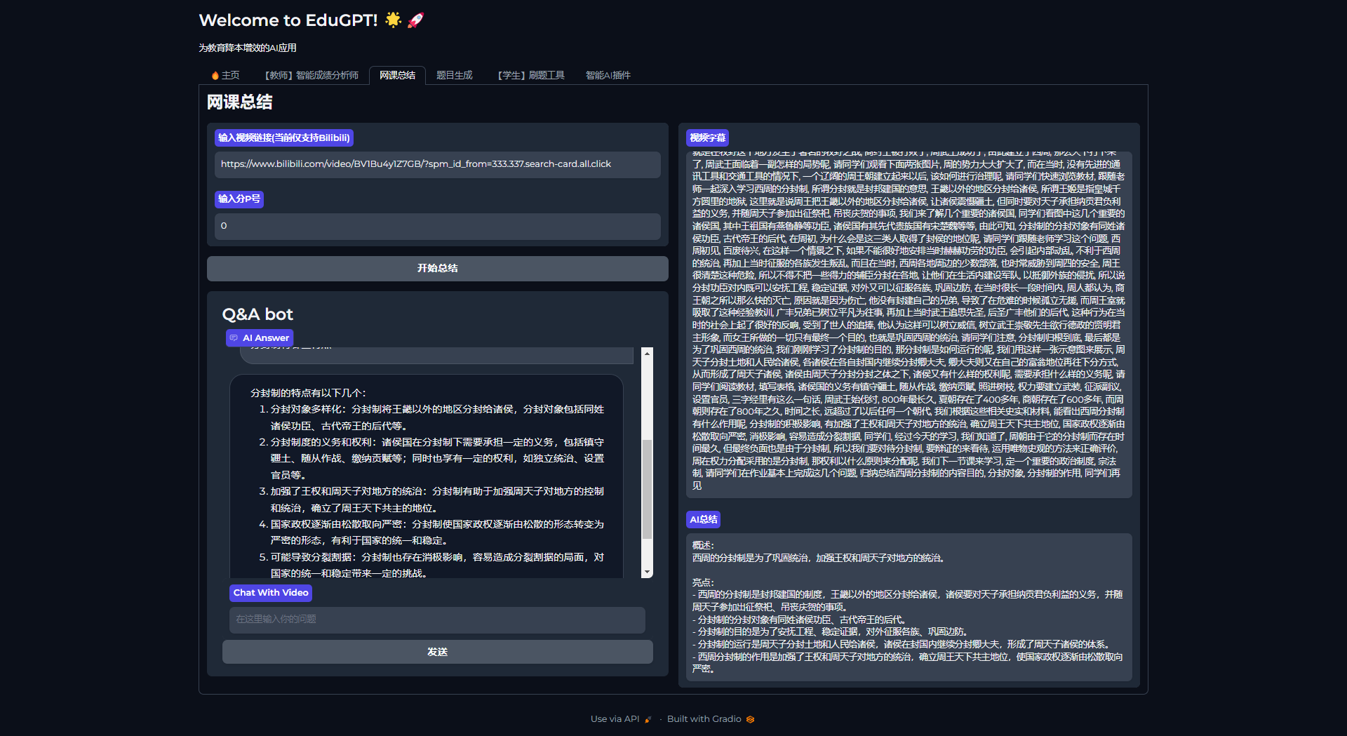This screenshot has height=736, width=1347.
Task: Switch to the 题目生成 tab
Action: click(x=454, y=75)
